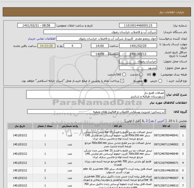Click product code 0971330711340013
This screenshot has width=194, height=188.
point(166,186)
